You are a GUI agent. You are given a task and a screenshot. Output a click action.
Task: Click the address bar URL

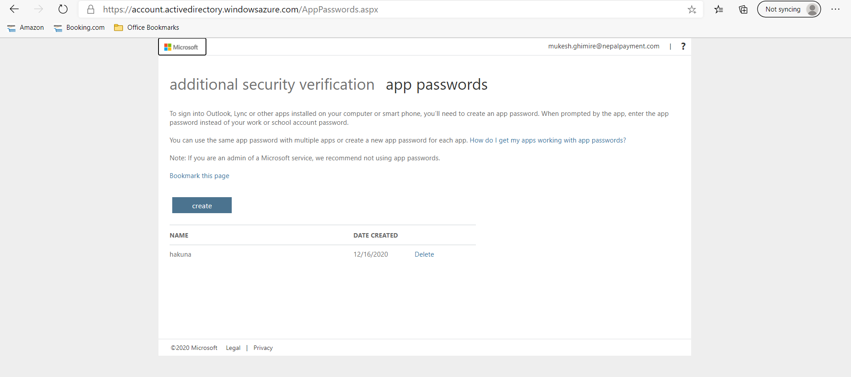click(x=240, y=9)
